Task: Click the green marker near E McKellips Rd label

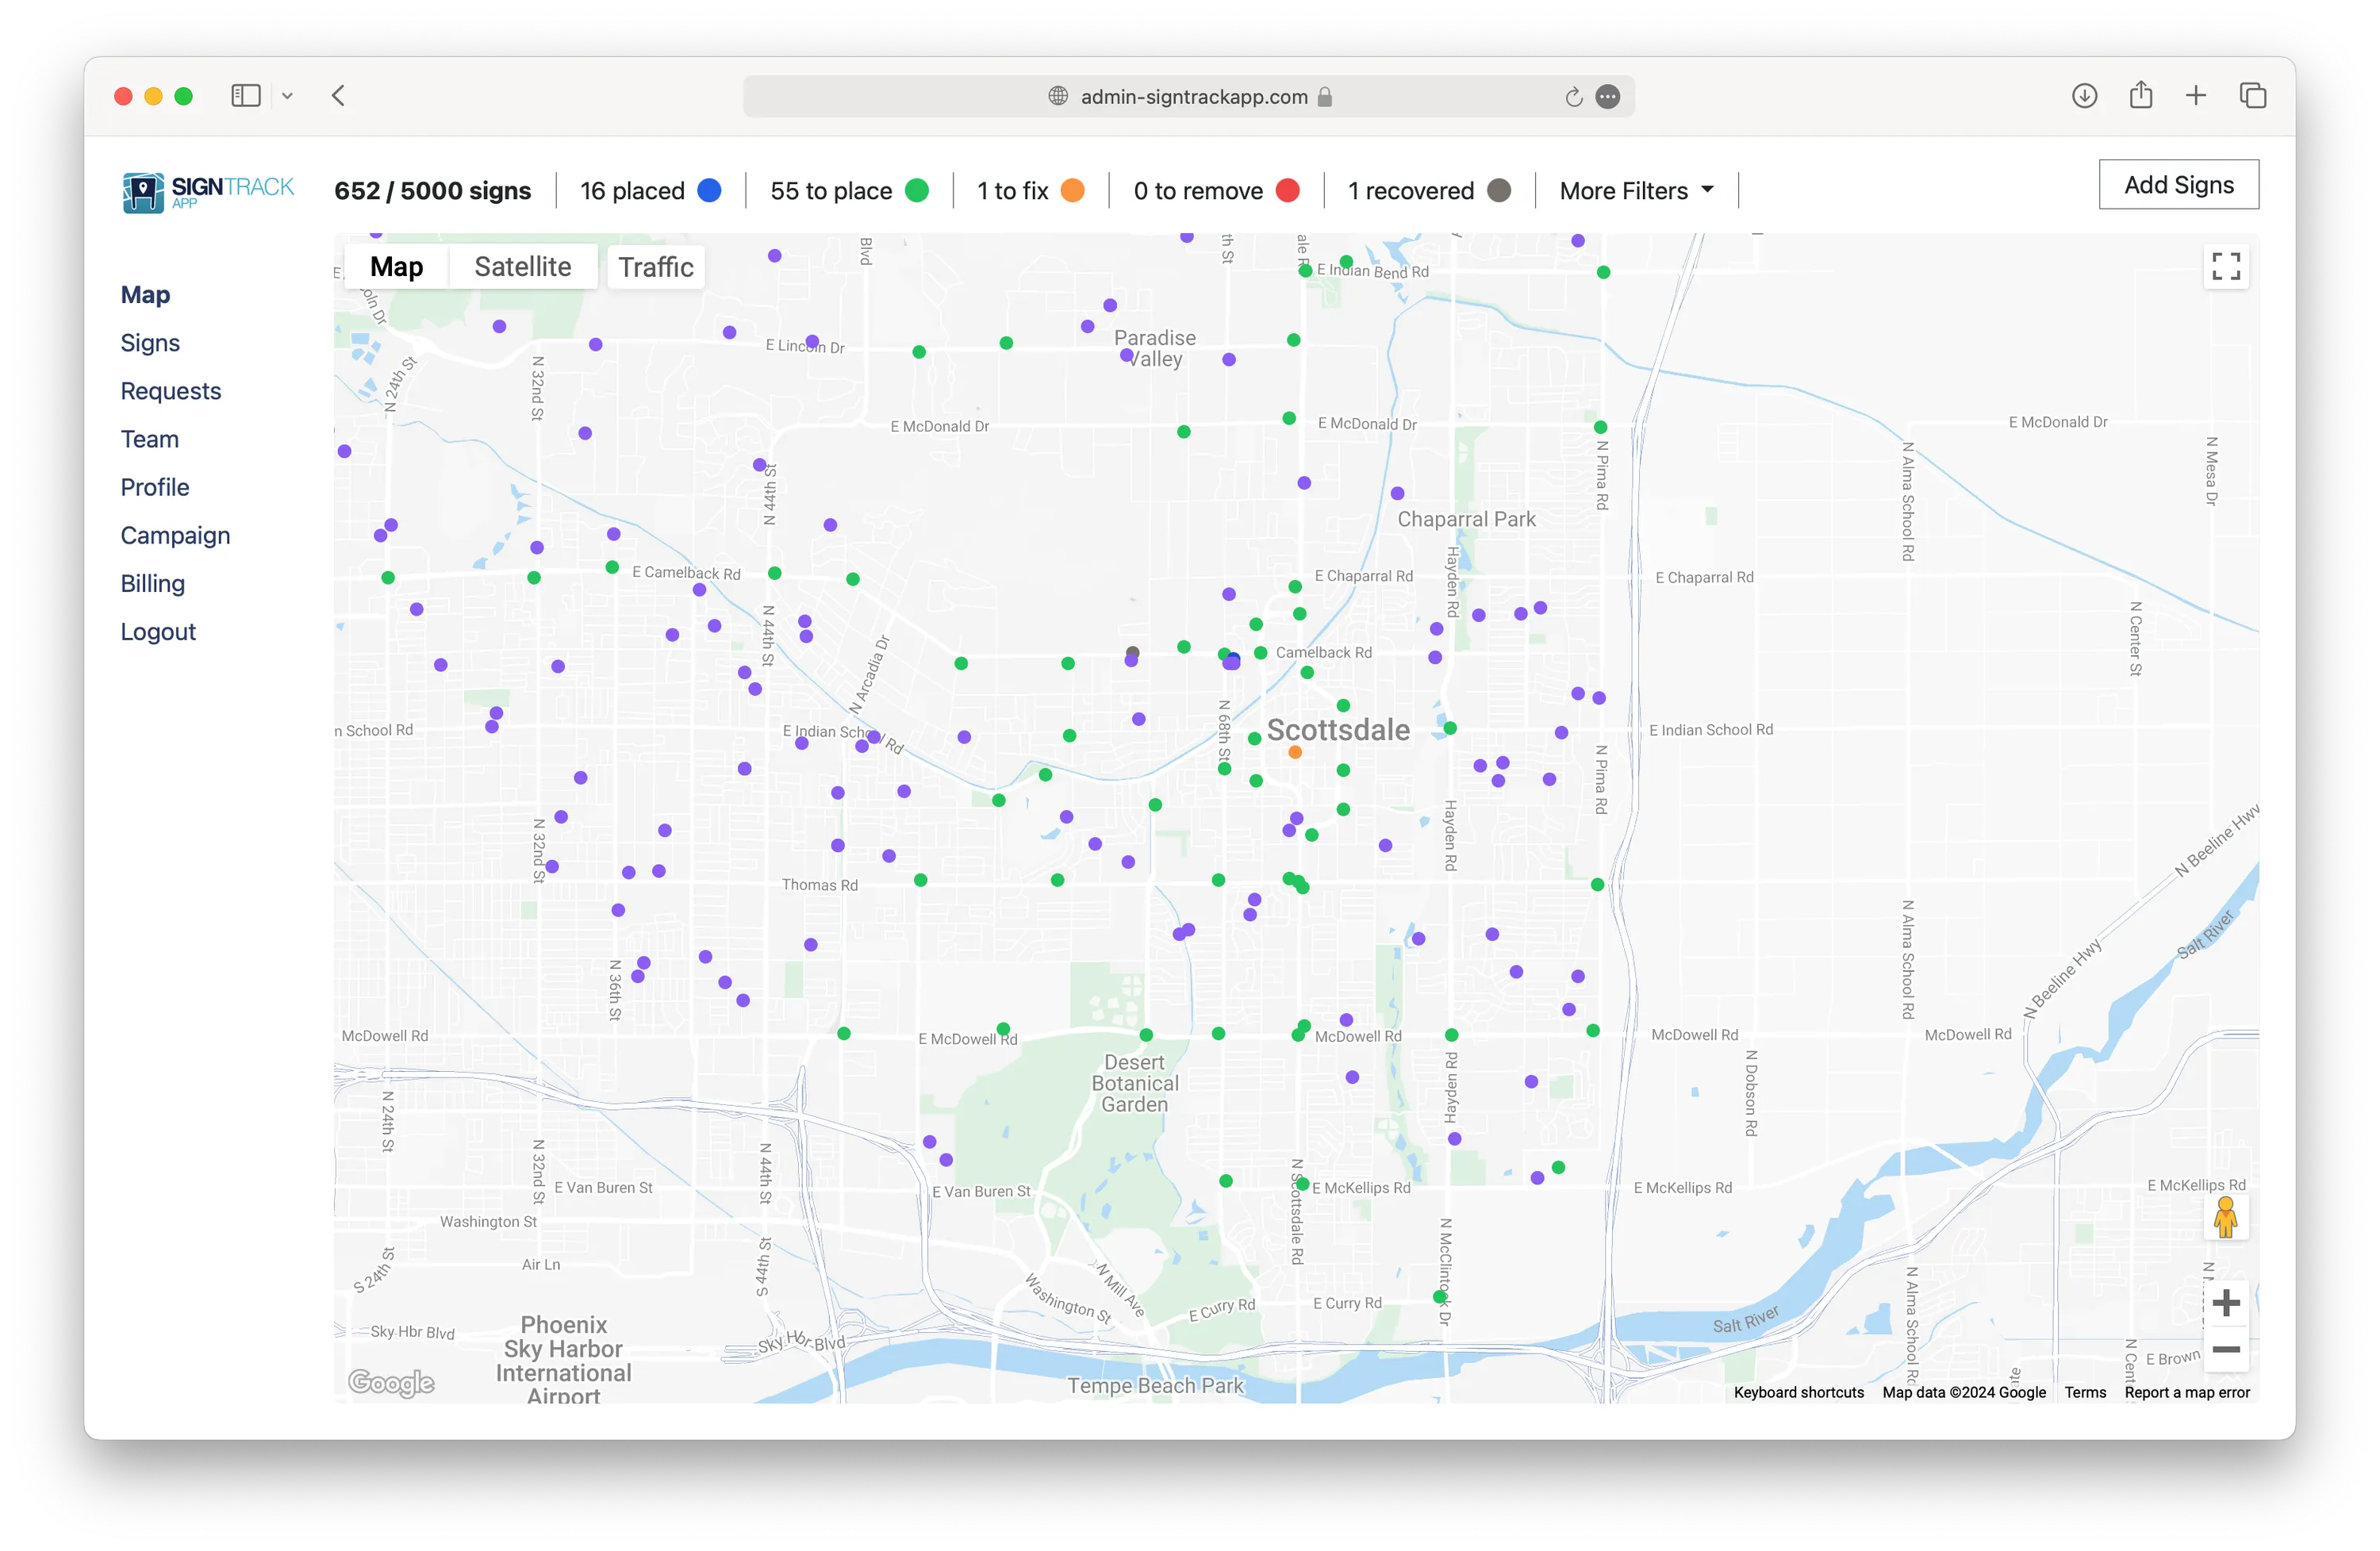Action: coord(1303,1184)
